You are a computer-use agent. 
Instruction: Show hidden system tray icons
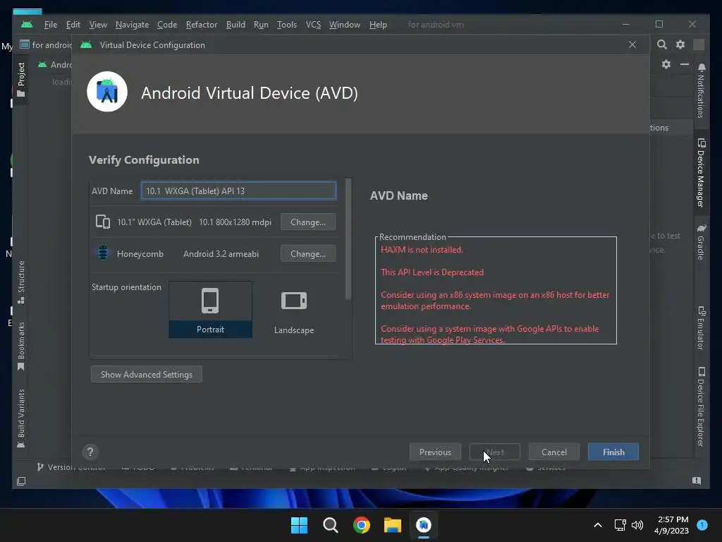(x=598, y=525)
